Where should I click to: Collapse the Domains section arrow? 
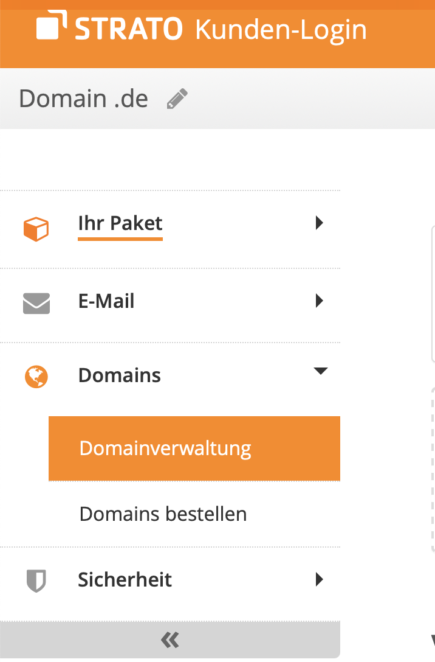point(321,371)
